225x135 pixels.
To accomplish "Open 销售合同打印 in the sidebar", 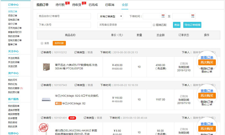I will coord(15,32).
